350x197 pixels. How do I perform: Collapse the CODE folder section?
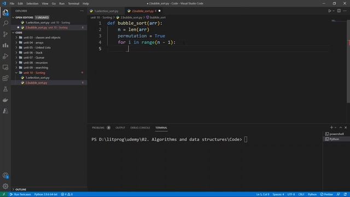coord(13,33)
